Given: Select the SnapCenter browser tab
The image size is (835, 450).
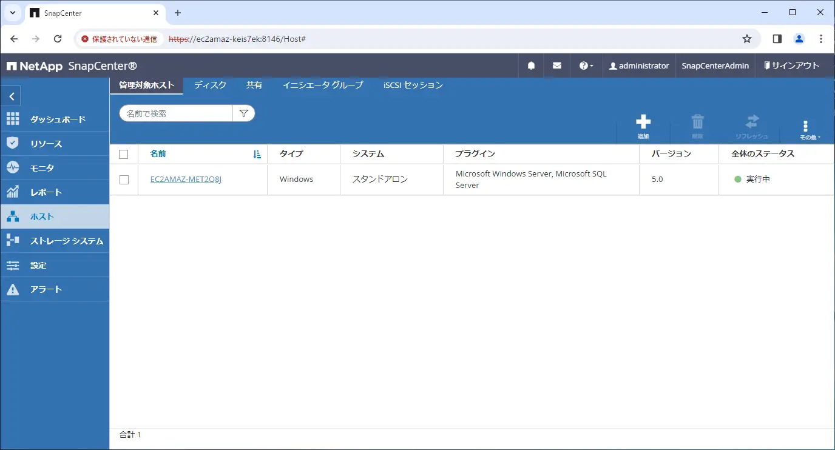Looking at the screenshot, I should [94, 13].
